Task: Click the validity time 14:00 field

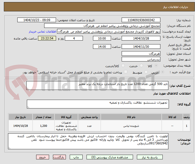Action: tap(102, 47)
